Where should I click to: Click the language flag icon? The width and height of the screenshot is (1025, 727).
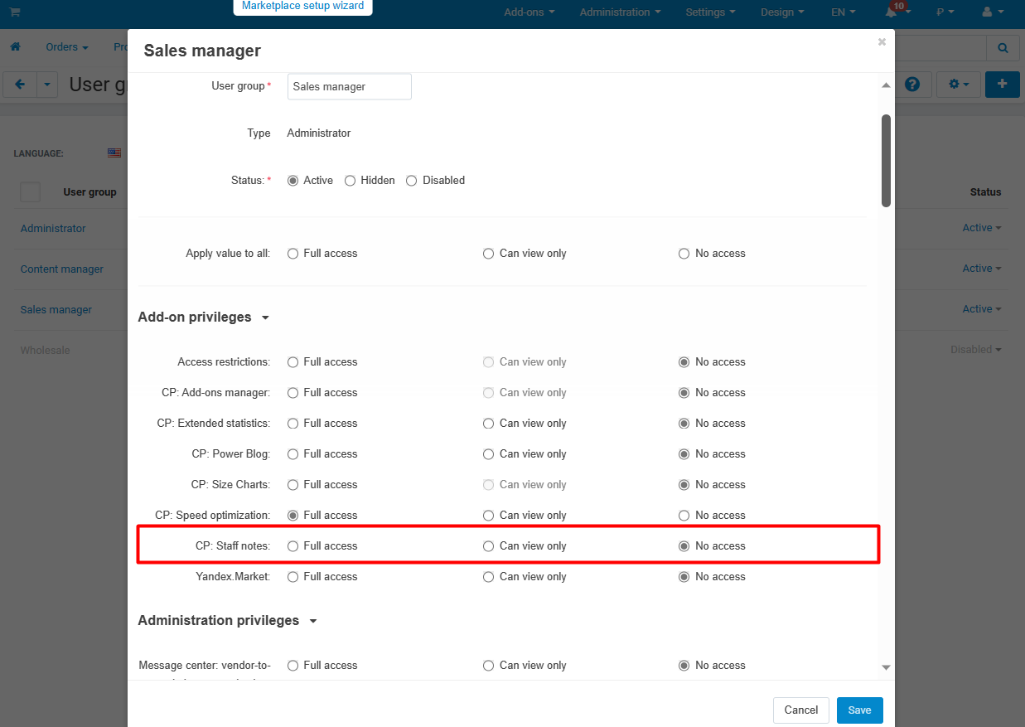114,153
